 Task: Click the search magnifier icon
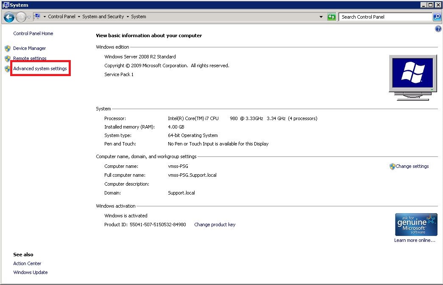[x=437, y=17]
